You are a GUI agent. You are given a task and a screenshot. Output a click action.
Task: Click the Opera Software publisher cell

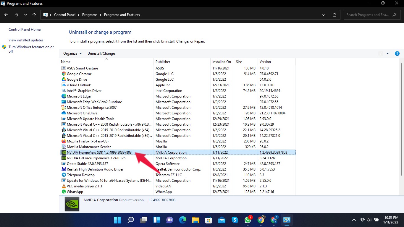(167, 164)
